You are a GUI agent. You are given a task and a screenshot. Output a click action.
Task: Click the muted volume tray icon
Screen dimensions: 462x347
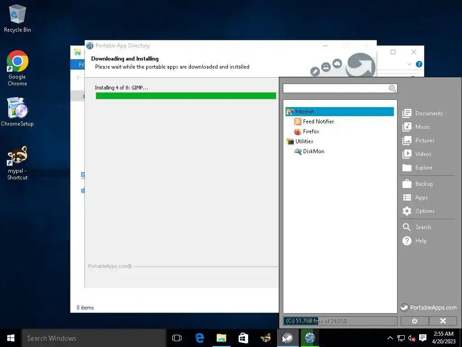[411, 338]
